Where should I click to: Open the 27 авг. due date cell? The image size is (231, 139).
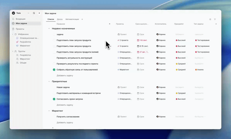pyautogui.click(x=143, y=52)
